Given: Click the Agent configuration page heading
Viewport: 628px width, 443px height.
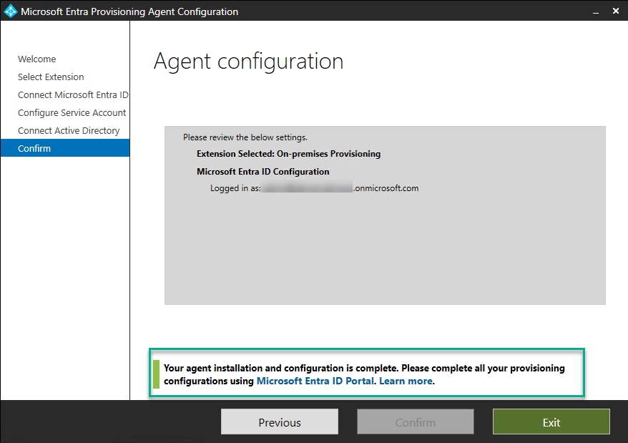Looking at the screenshot, I should click(x=248, y=62).
